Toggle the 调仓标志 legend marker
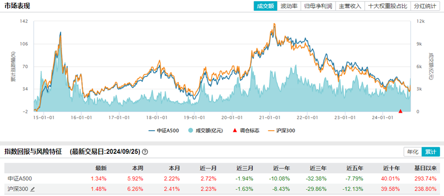Viewport: 444px width, 196px height. point(246,131)
